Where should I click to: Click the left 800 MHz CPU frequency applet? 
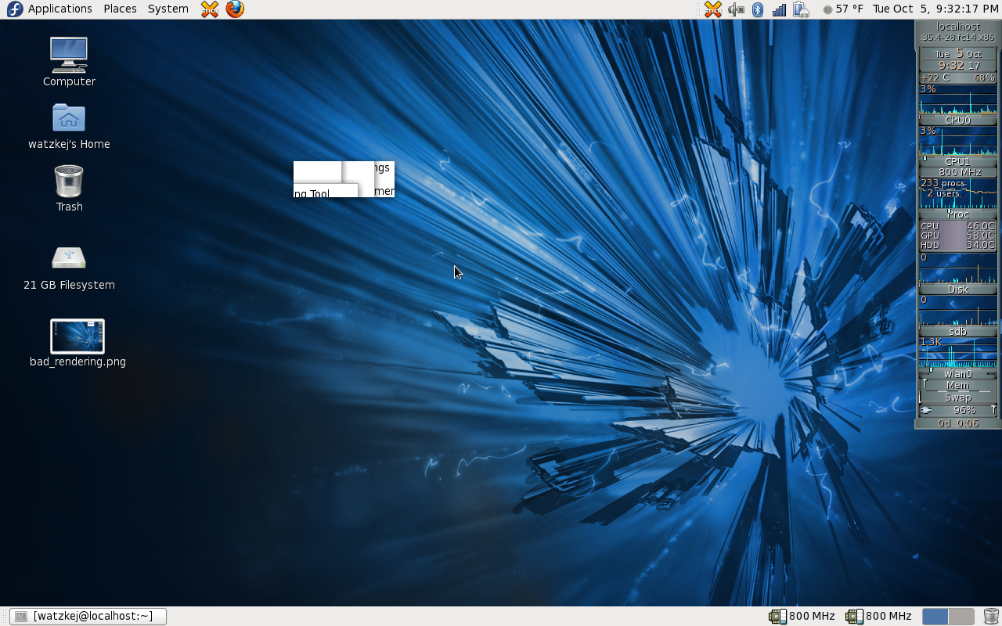pyautogui.click(x=802, y=616)
